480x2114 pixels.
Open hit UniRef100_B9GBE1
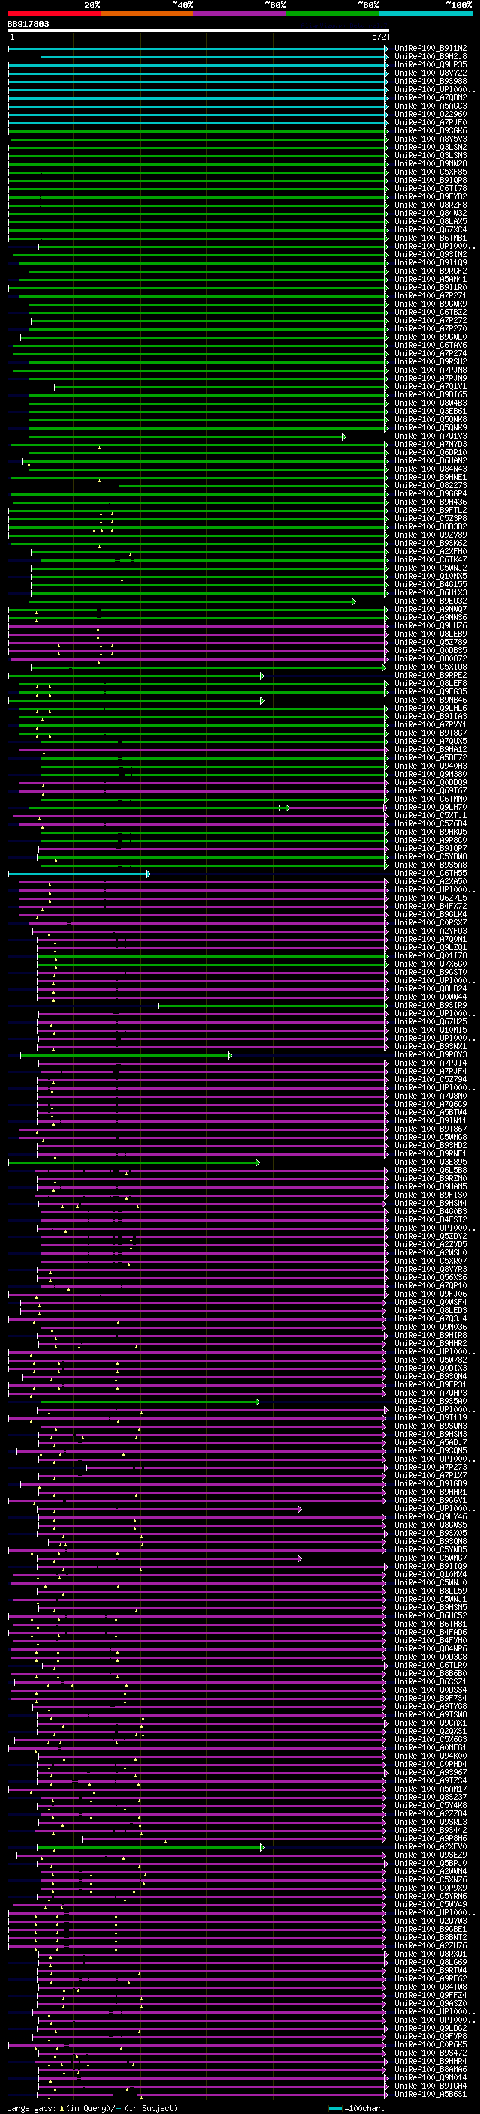point(430,1929)
